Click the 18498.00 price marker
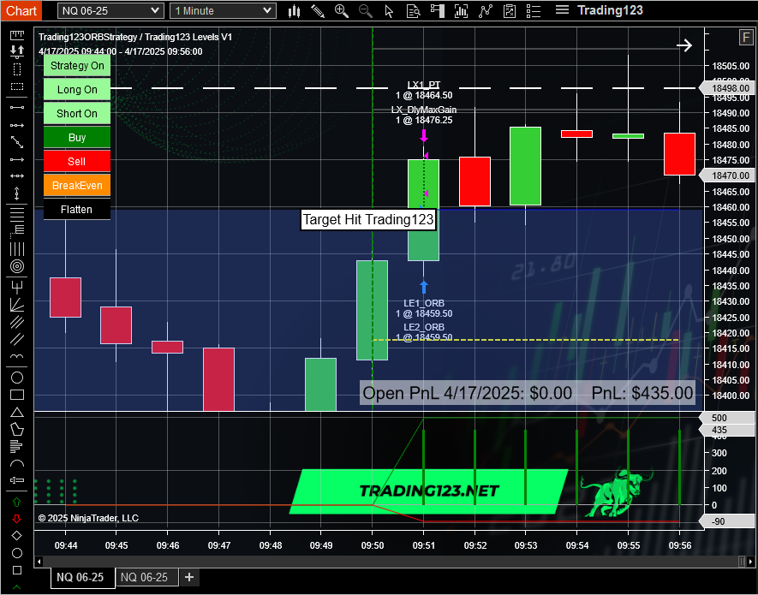This screenshot has height=595, width=758. 728,88
